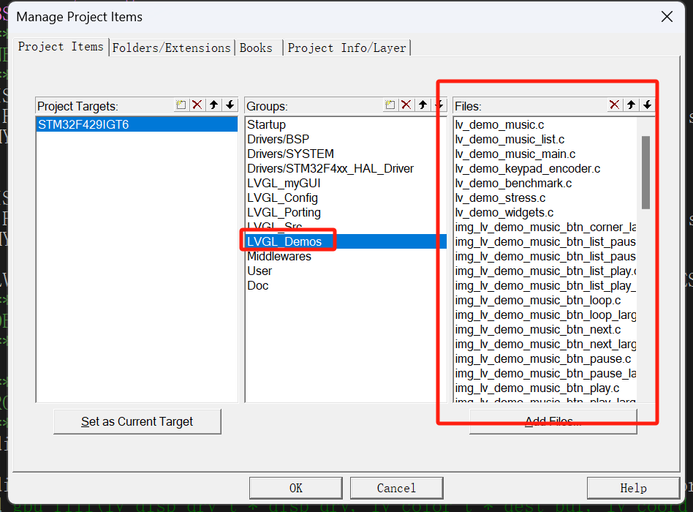This screenshot has height=512, width=693.
Task: Confirm the dialog with OK
Action: click(x=295, y=488)
